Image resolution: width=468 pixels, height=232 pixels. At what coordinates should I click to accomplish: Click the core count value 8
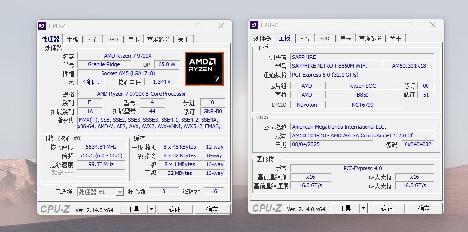coord(164,191)
